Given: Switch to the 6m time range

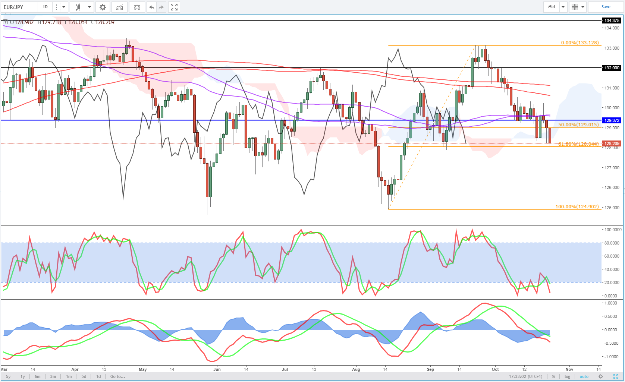Looking at the screenshot, I should click(x=38, y=376).
